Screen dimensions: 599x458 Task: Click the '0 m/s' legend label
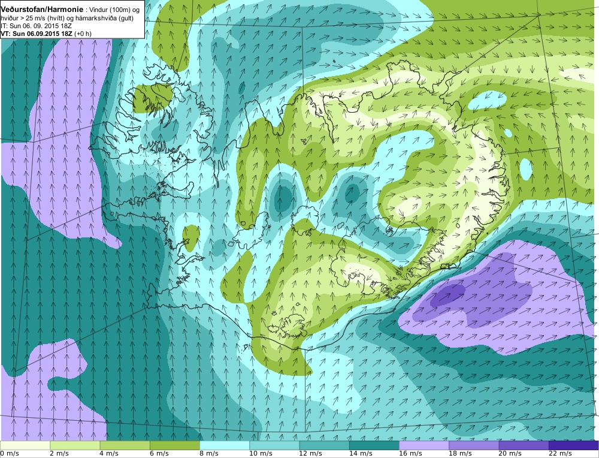pyautogui.click(x=10, y=453)
